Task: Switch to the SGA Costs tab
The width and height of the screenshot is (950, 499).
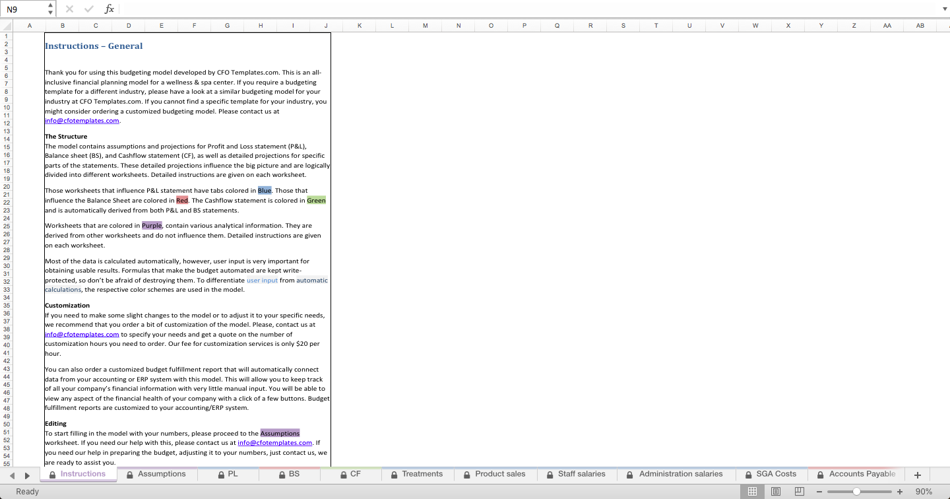Action: click(x=771, y=474)
